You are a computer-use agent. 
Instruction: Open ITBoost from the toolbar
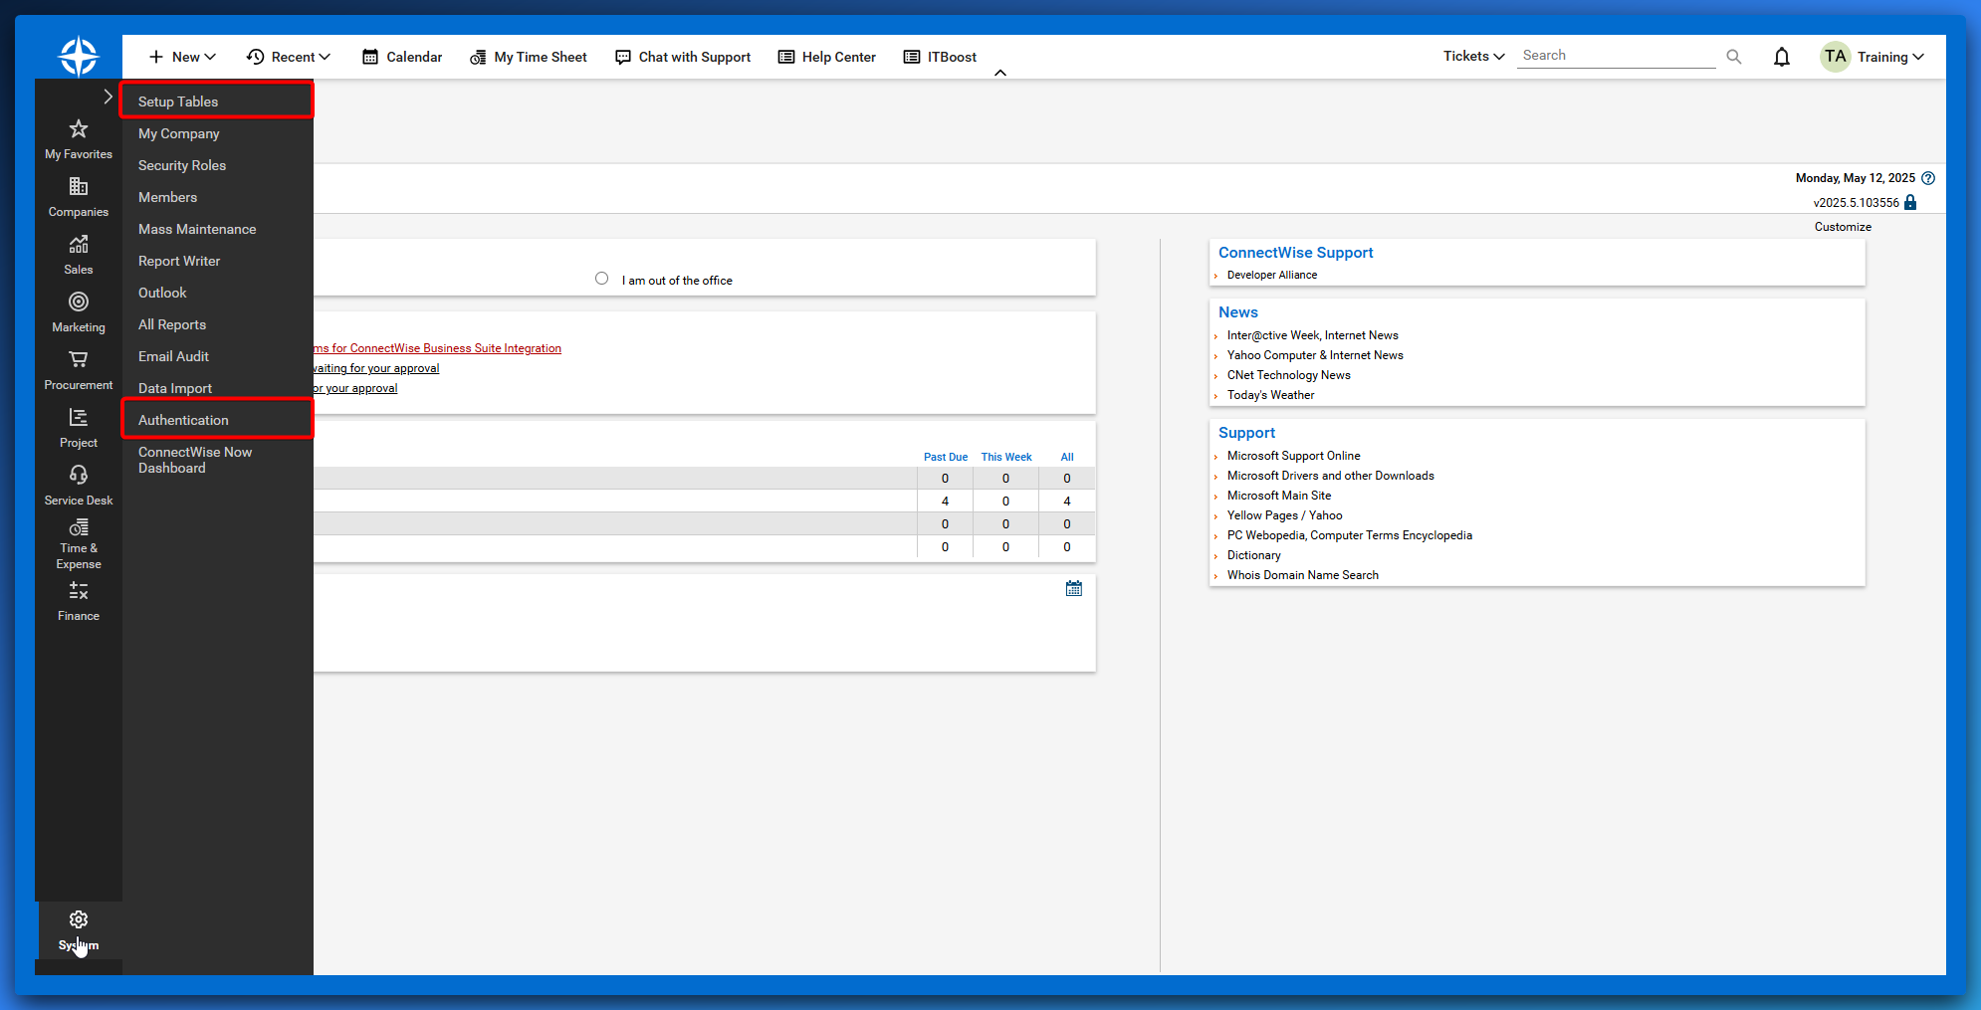tap(940, 57)
